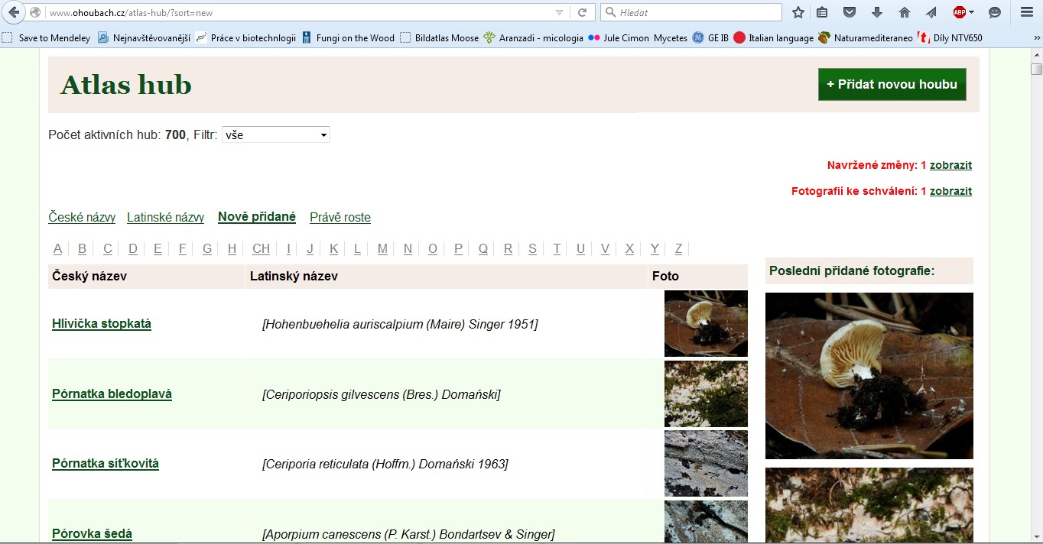Open the Pórnatka síťkovitá row thumbnail
This screenshot has width=1043, height=544.
705,464
